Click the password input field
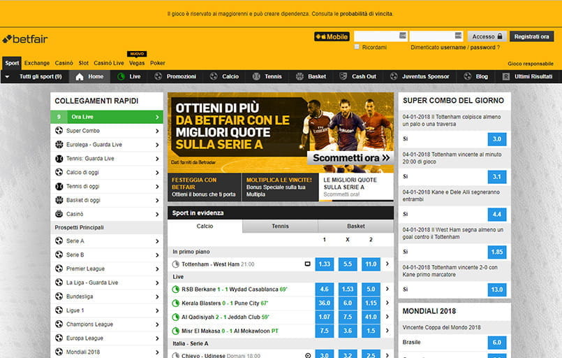This screenshot has width=562, height=358. point(436,36)
